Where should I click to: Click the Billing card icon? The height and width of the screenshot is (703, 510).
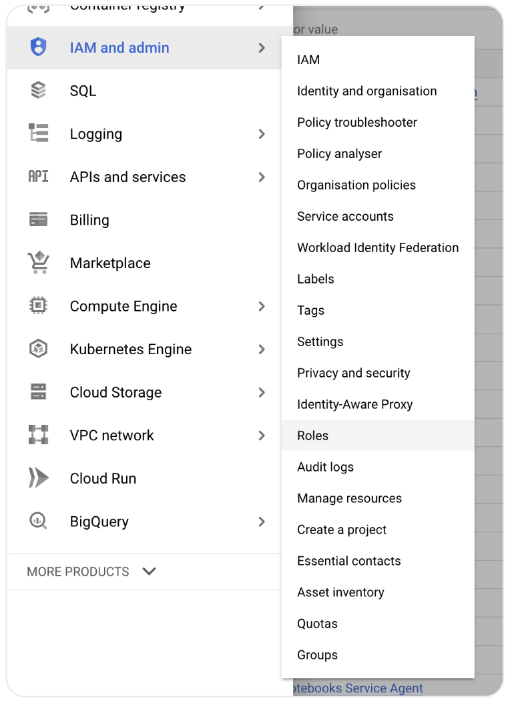(38, 219)
